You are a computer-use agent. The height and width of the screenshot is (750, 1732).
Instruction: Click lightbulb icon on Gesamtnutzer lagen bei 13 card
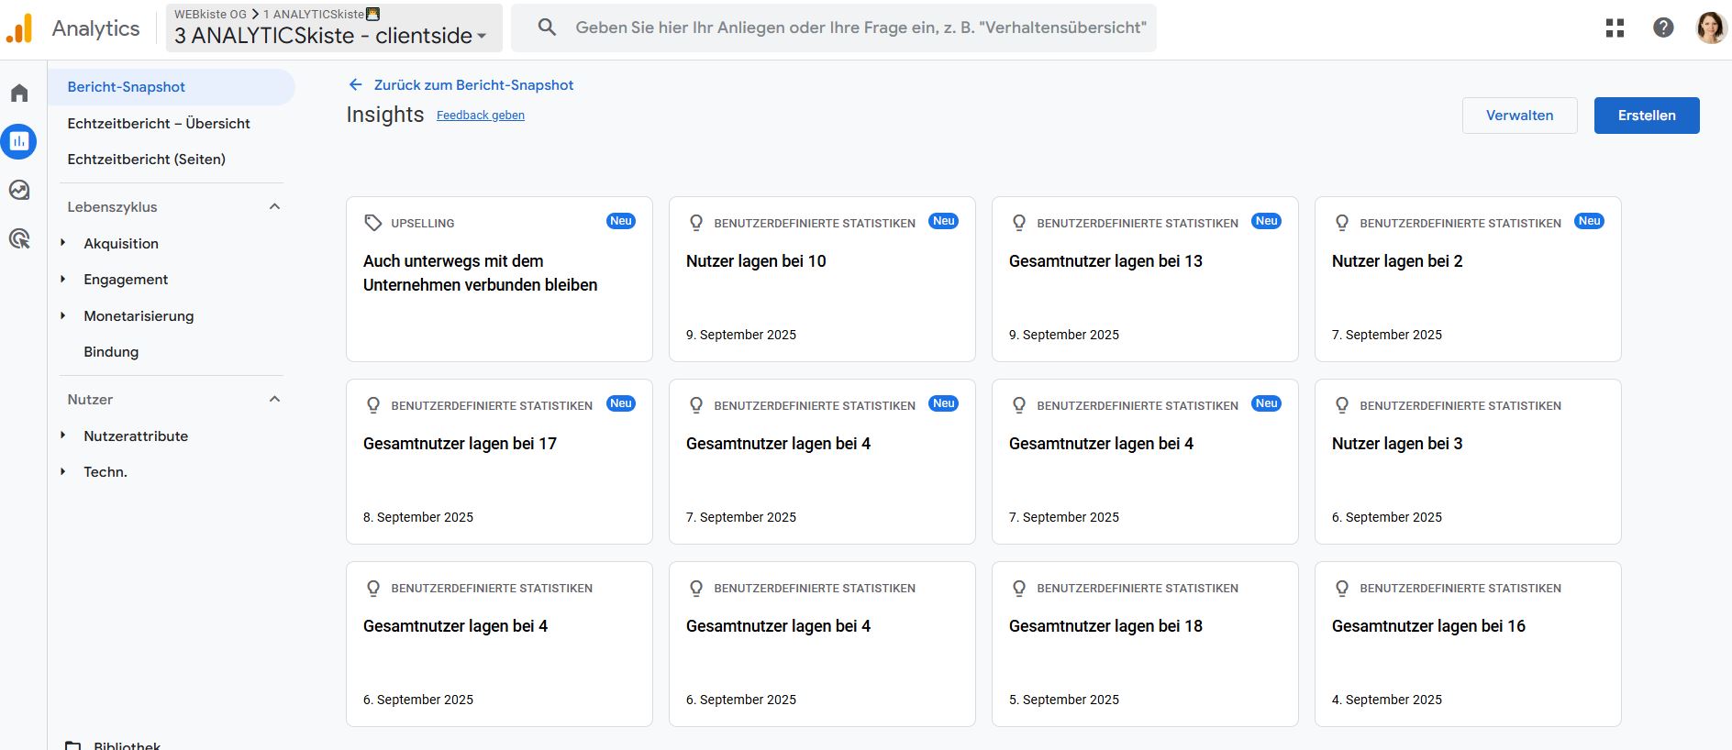[1019, 223]
